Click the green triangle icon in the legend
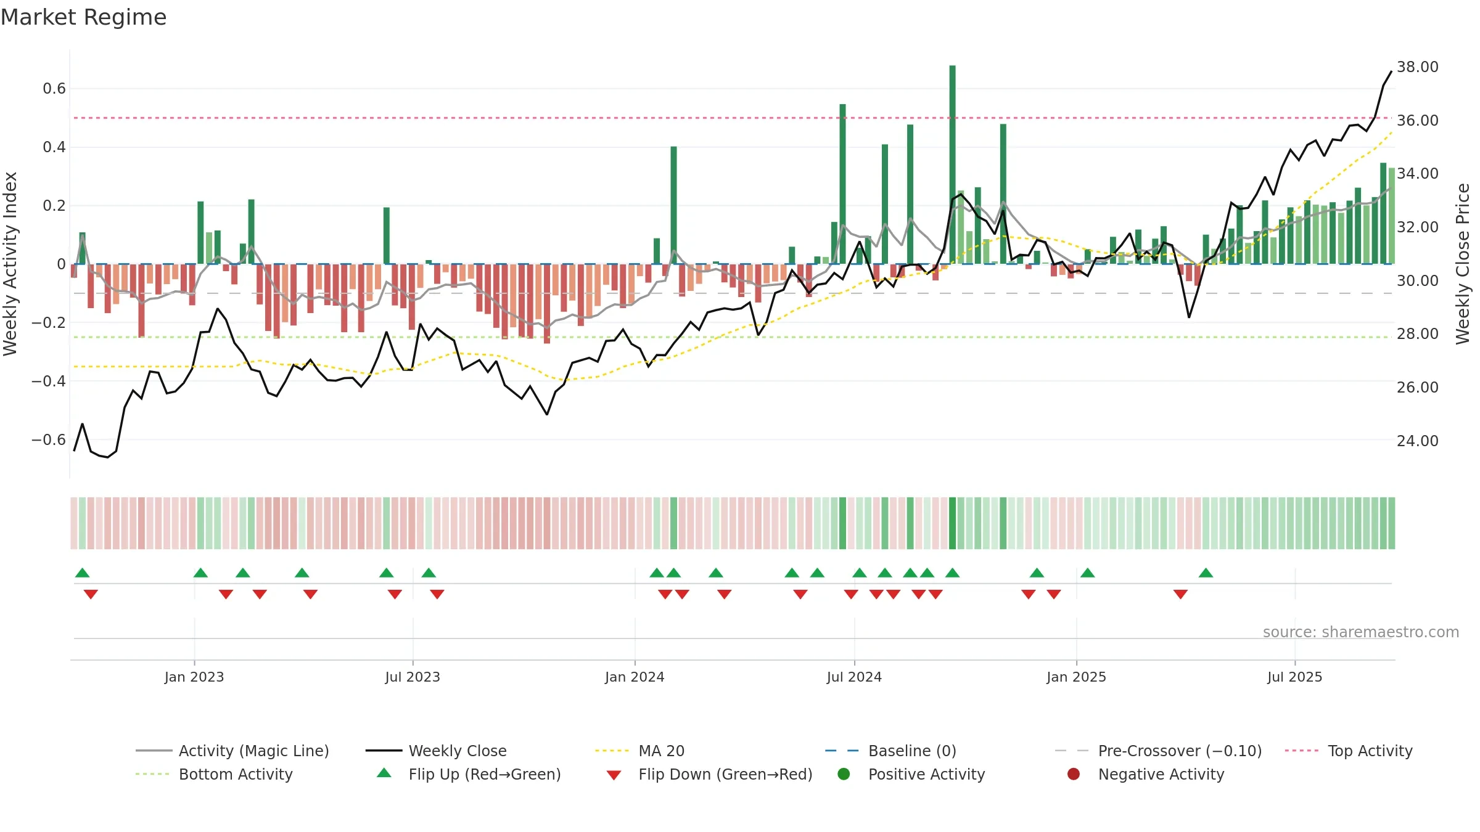 (384, 773)
